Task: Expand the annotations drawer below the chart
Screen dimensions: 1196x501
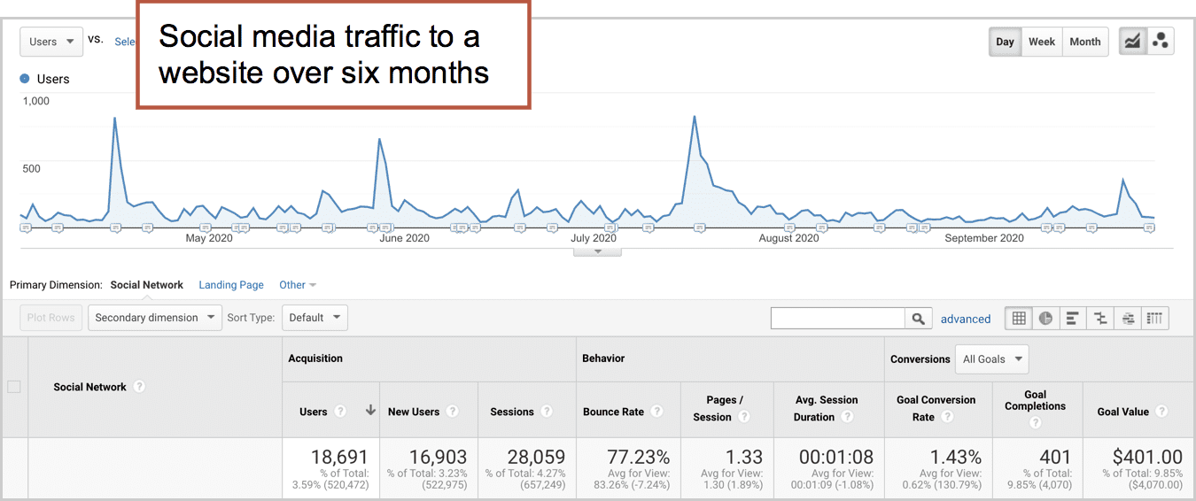Action: click(597, 251)
